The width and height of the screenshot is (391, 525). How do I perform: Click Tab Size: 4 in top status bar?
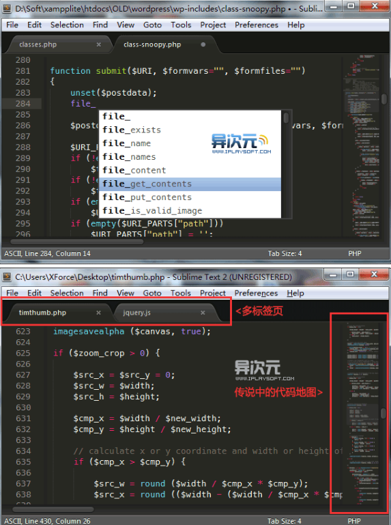coord(285,253)
